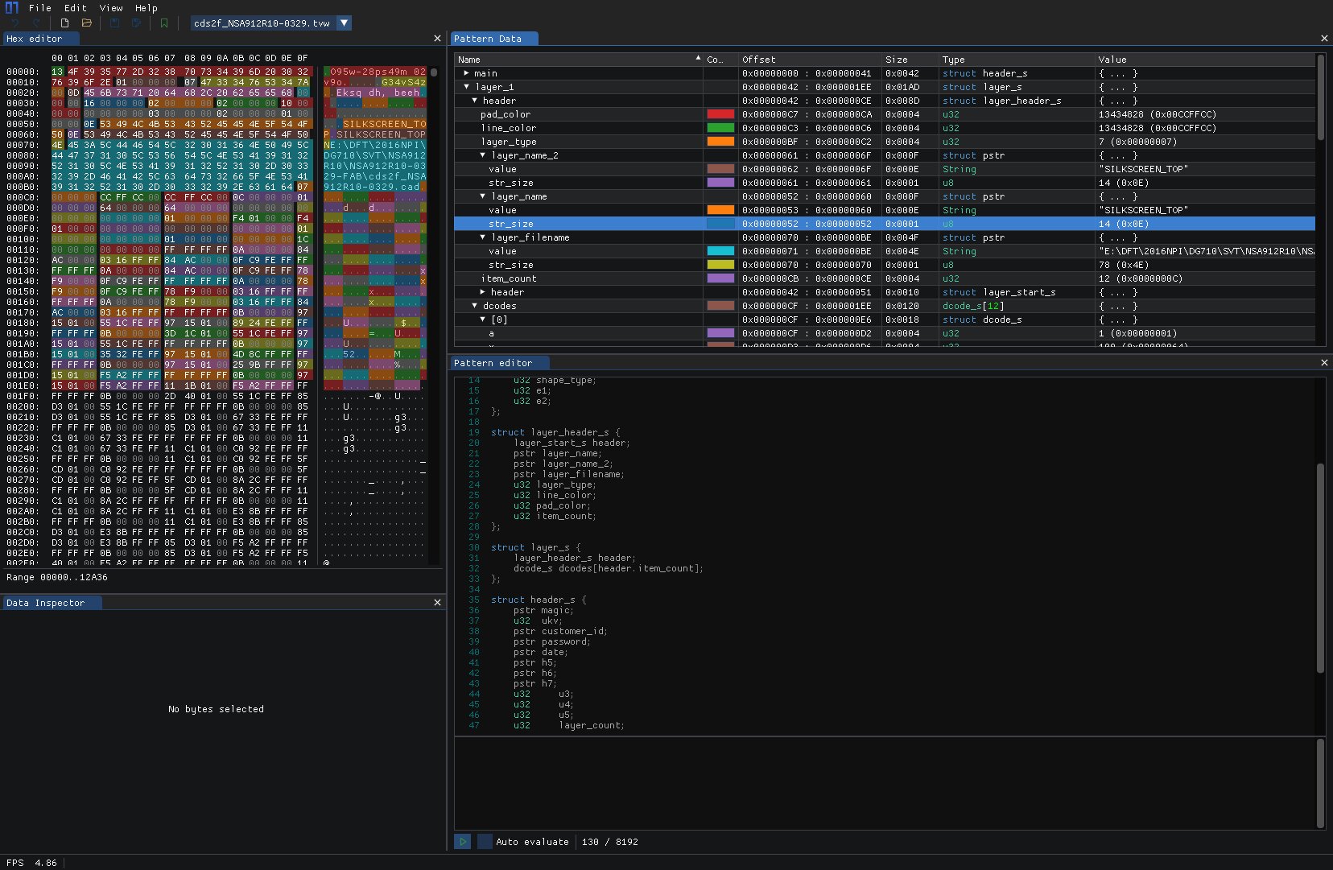This screenshot has height=870, width=1333.
Task: Click the red pad_color swatch
Action: pos(720,114)
